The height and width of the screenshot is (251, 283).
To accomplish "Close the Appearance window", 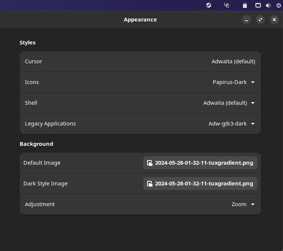I will pos(274,20).
